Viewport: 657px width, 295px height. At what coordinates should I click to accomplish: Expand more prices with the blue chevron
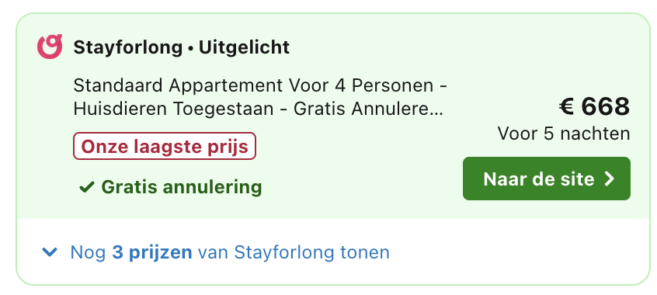click(50, 252)
